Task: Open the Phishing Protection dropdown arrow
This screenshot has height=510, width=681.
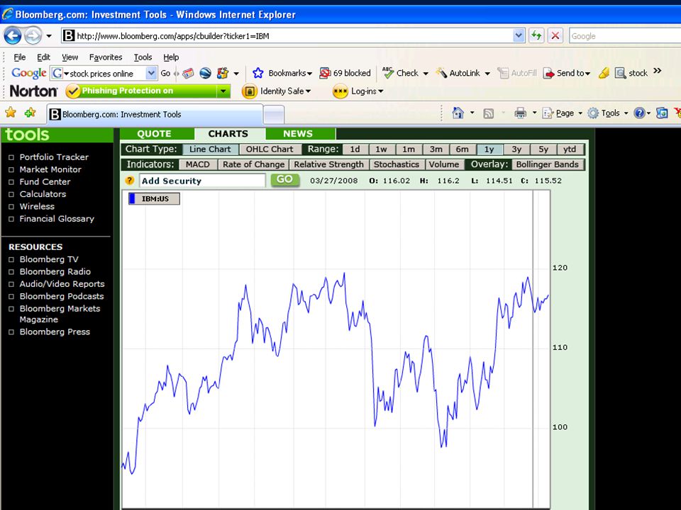Action: (223, 91)
